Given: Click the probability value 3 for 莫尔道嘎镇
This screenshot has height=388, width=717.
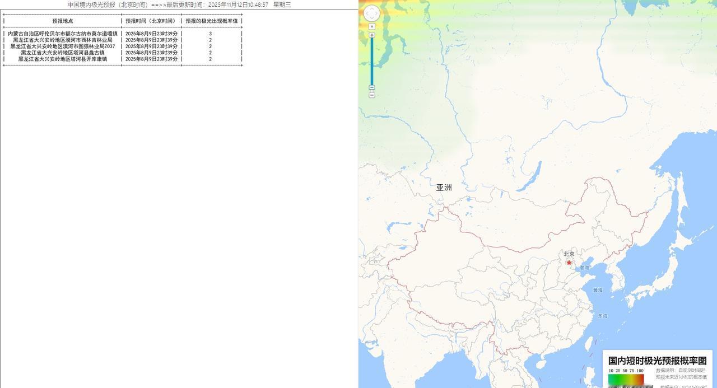Looking at the screenshot, I should pos(211,34).
